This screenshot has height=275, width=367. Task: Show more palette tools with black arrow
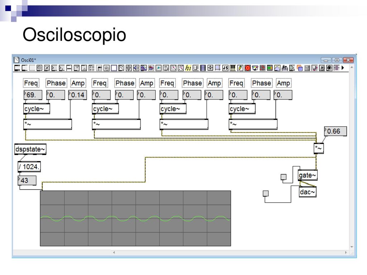[x=343, y=68]
